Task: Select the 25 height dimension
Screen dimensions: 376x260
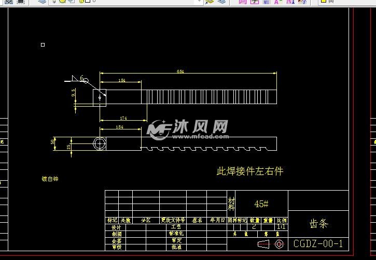Action: tap(69, 147)
